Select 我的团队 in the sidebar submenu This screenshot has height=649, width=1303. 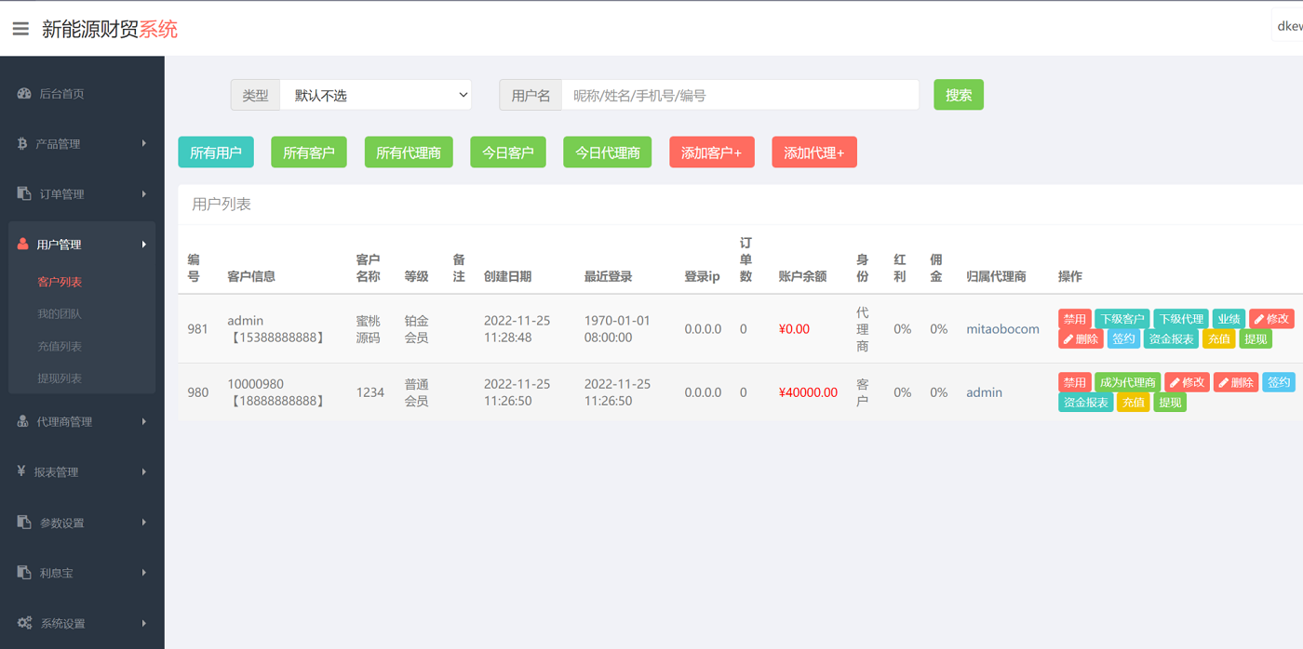tap(60, 314)
